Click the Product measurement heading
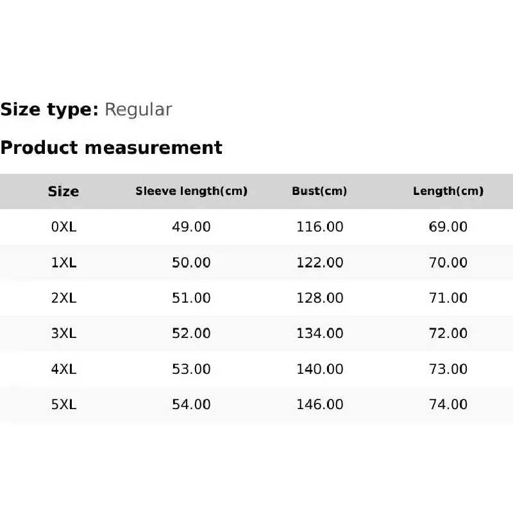Viewport: 513px width, 513px height. pos(111,147)
